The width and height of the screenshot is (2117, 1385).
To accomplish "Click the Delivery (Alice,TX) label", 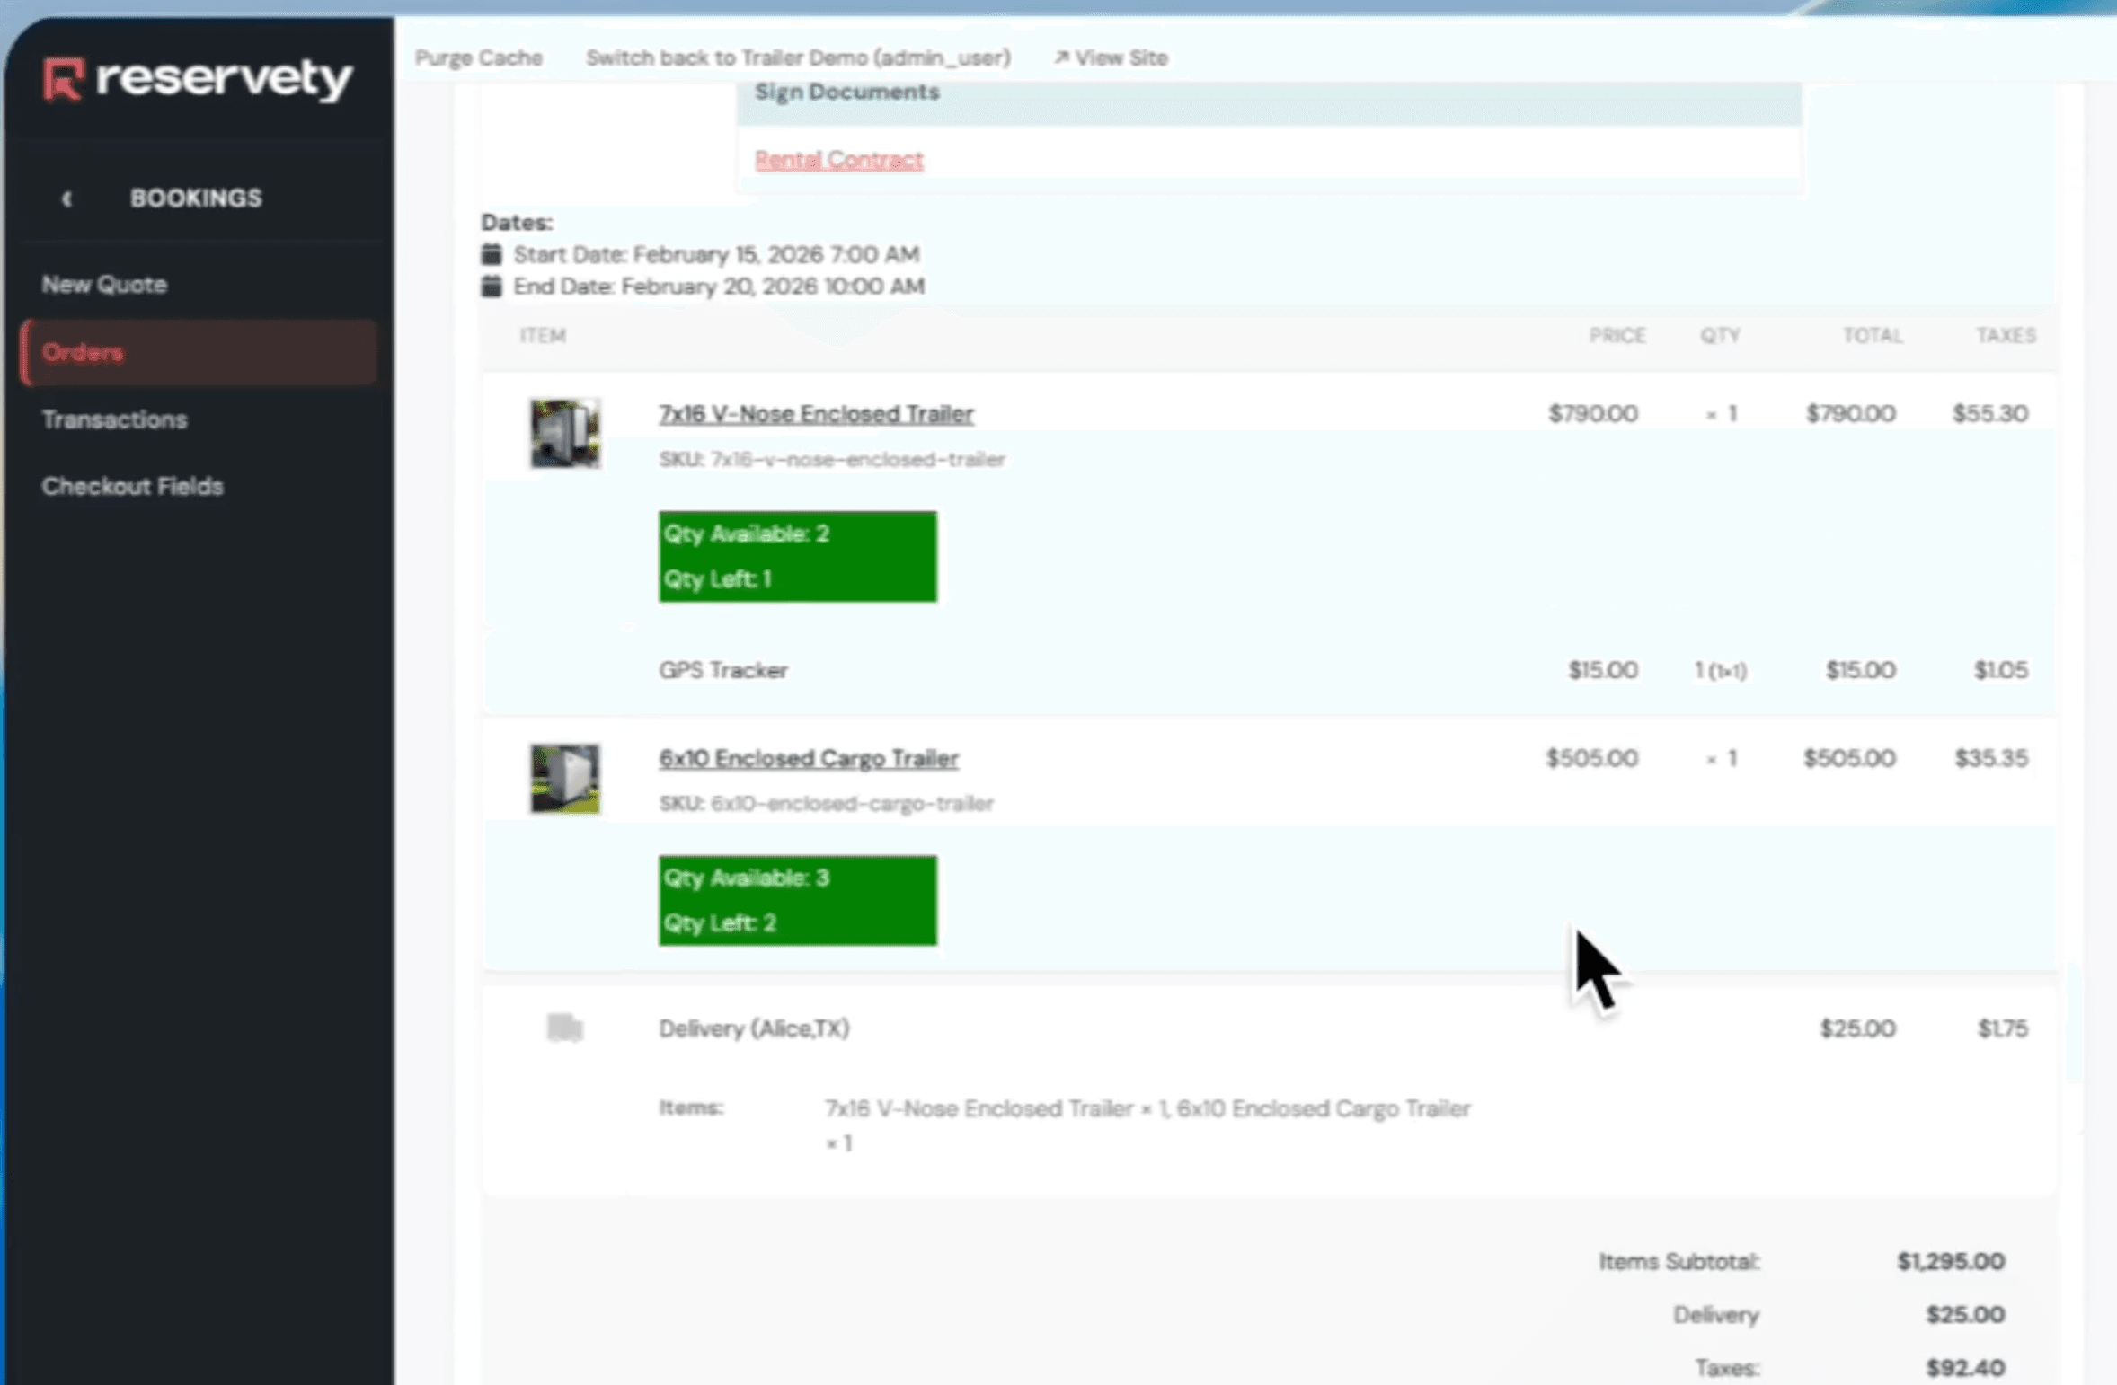I will click(x=754, y=1028).
